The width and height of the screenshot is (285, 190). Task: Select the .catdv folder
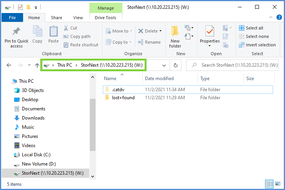188,90
